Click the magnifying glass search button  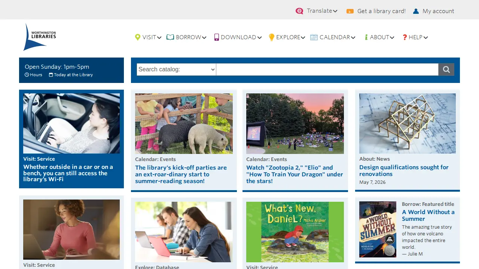(446, 69)
